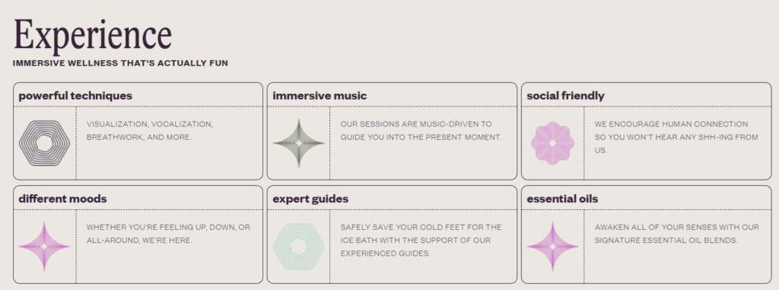779x290 pixels.
Task: Click the ice bath guides description text
Action: coord(421,241)
